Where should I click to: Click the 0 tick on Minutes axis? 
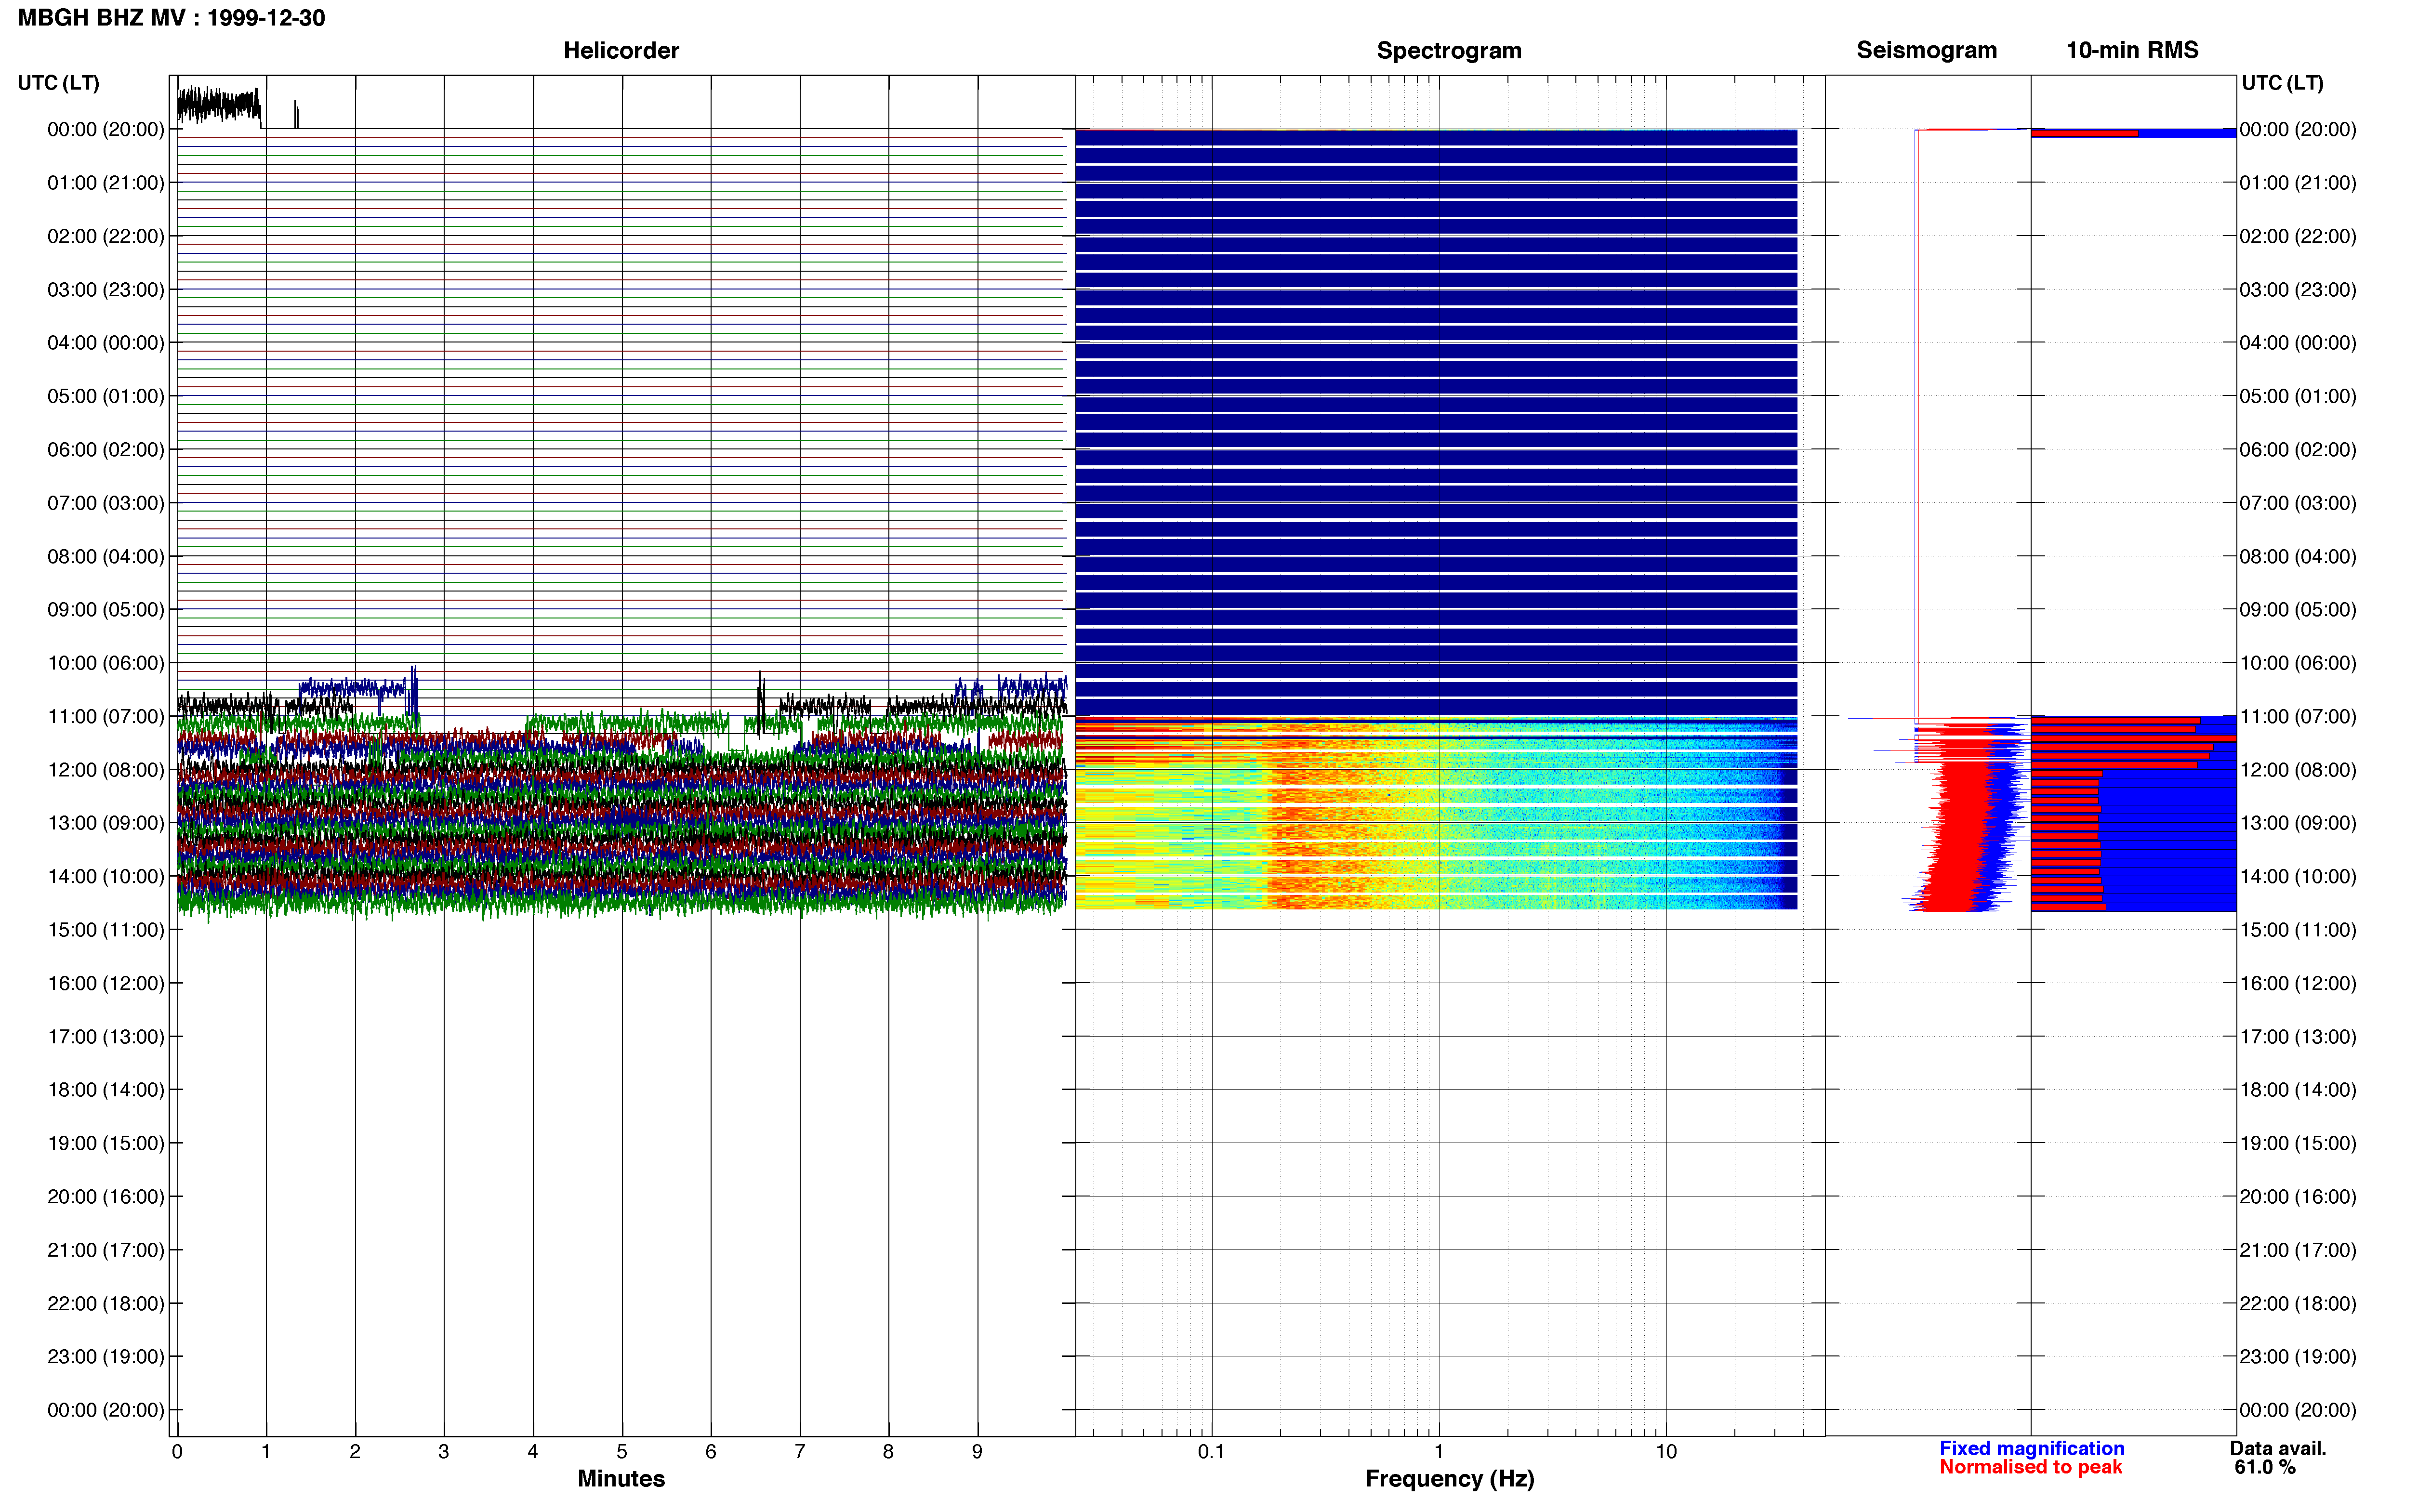(x=177, y=1451)
